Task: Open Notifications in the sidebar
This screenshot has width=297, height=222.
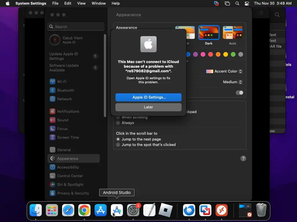Action: (74, 111)
